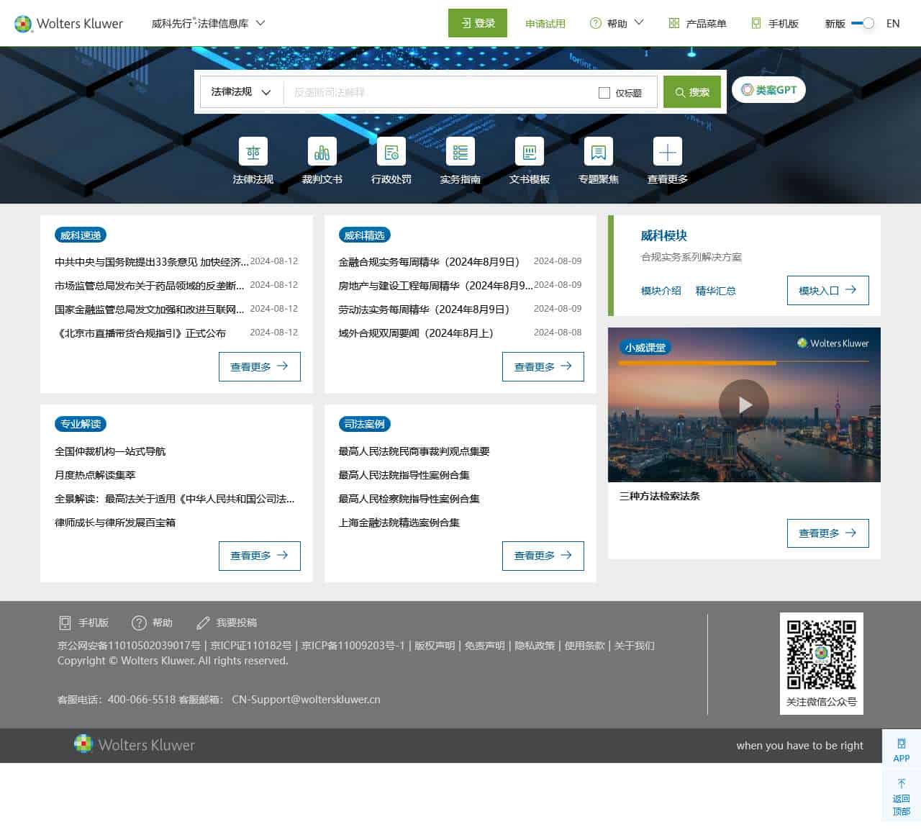921x840 pixels.
Task: Open the 实务指南 category icon
Action: tap(460, 152)
